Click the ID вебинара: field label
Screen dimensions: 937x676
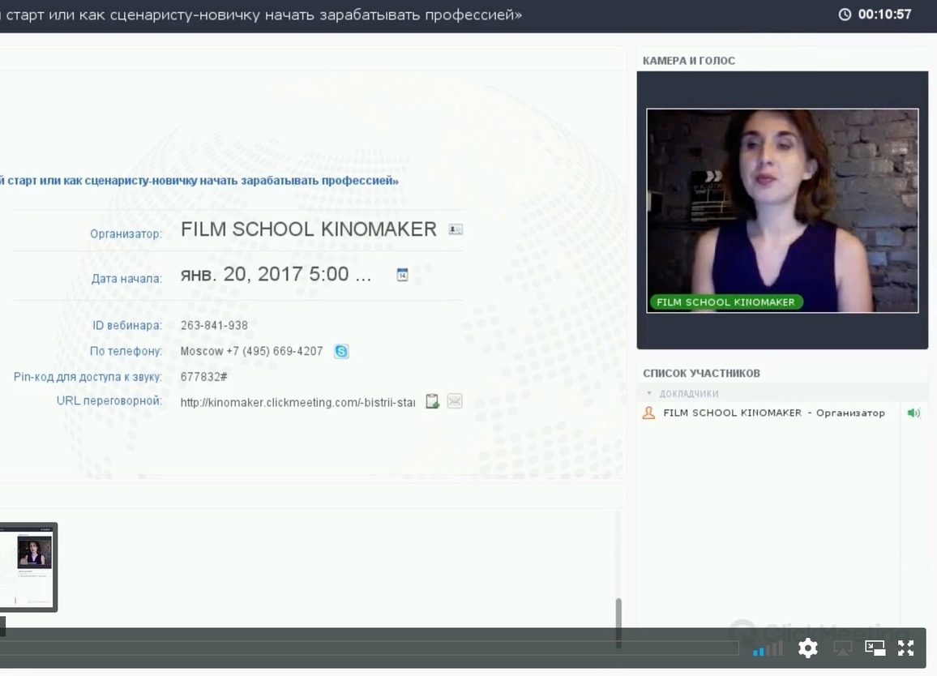[x=127, y=325]
